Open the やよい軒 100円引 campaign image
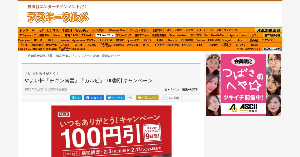300x157 pixels. click(111, 131)
